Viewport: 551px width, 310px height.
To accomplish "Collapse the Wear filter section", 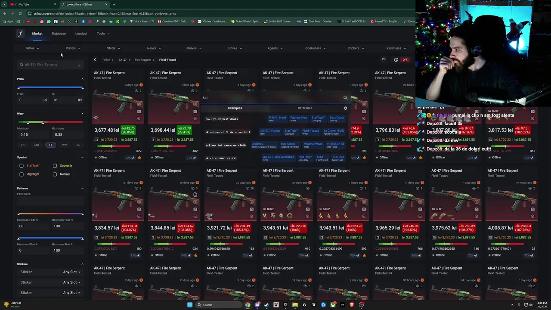I will click(x=82, y=114).
